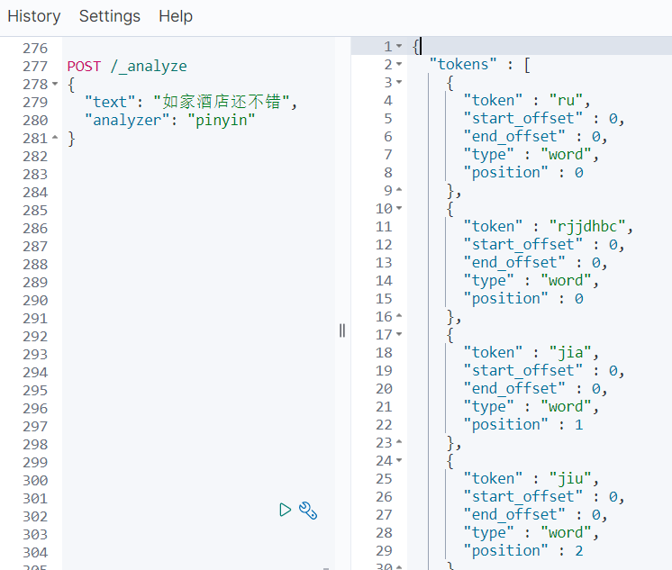Click the Chinese text value 如家酒店还不错
Image resolution: width=672 pixels, height=570 pixels.
(222, 102)
